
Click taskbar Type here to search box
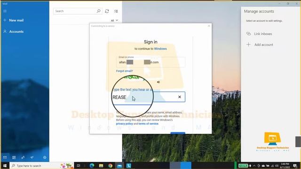click(x=42, y=166)
